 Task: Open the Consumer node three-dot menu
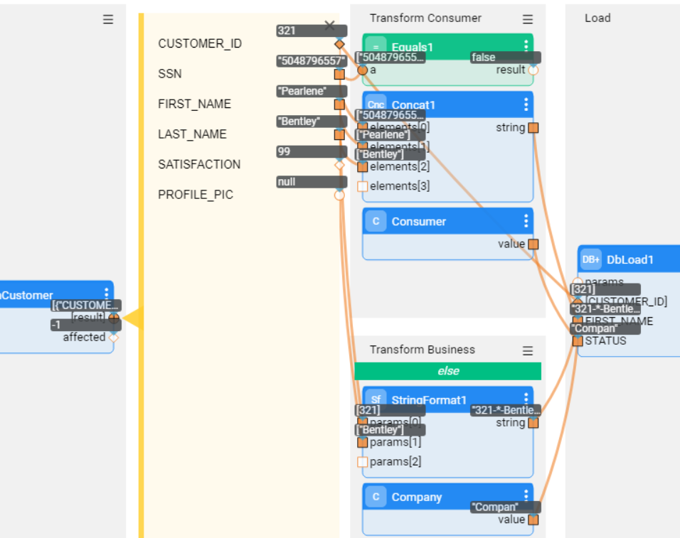click(x=526, y=221)
